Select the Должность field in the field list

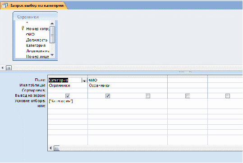37,40
